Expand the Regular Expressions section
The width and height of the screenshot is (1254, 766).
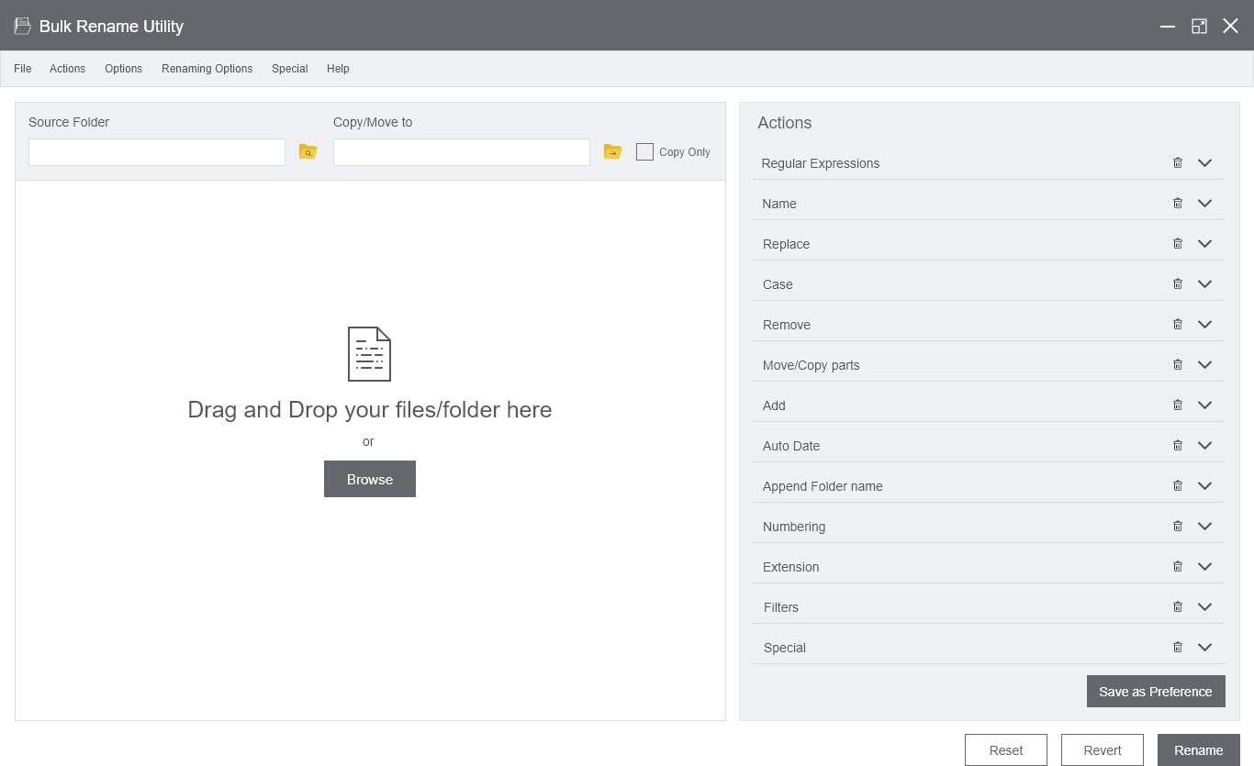coord(1205,162)
